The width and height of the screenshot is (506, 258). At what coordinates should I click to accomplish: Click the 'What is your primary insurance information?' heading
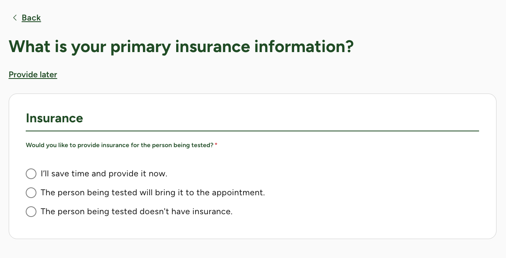point(181,47)
